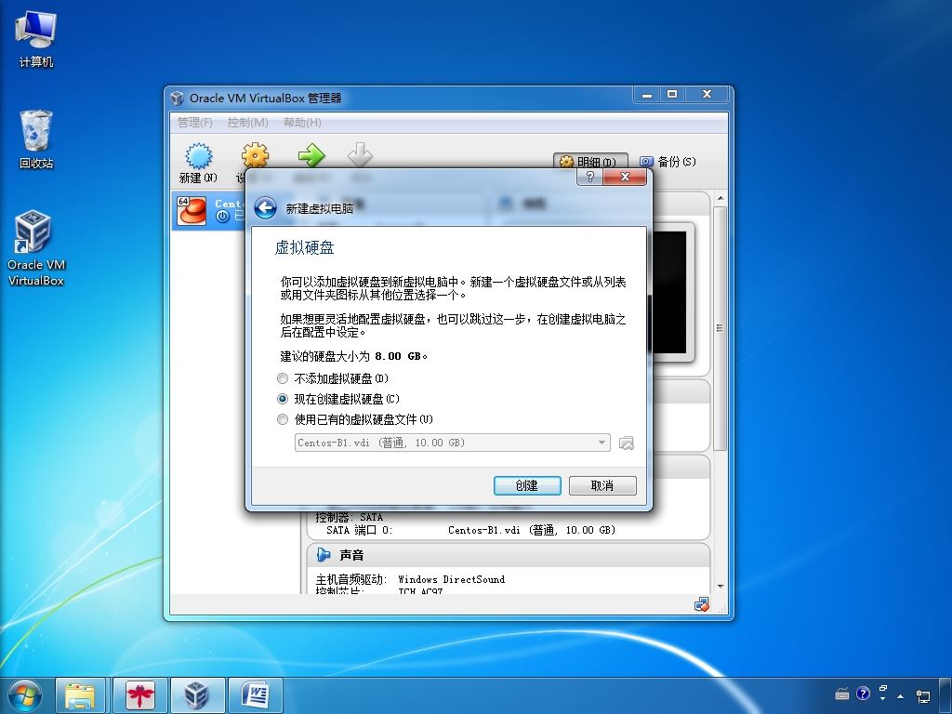Open the 帮助(H) menu
This screenshot has width=952, height=714.
coord(302,123)
